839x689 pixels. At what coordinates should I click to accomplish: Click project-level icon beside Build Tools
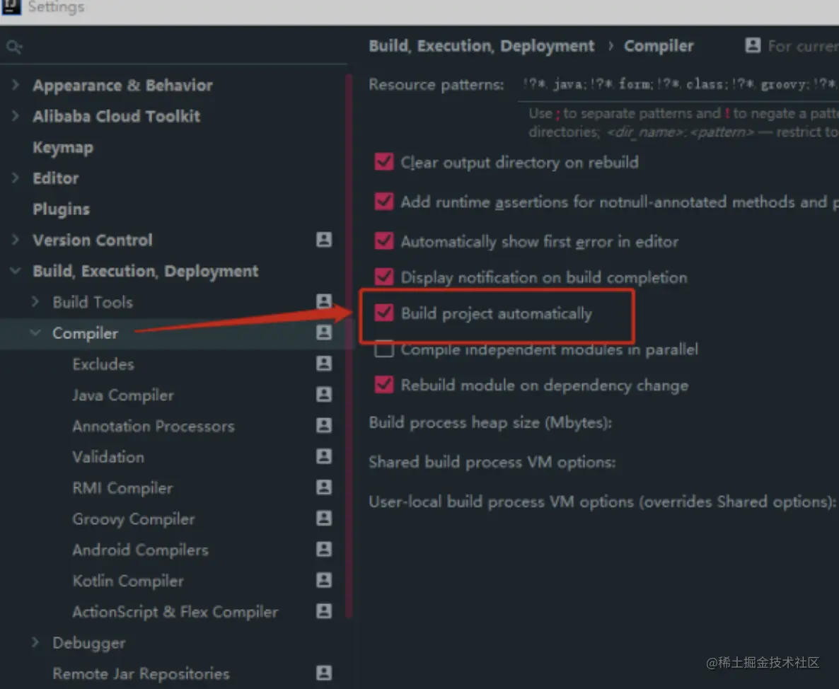coord(324,301)
